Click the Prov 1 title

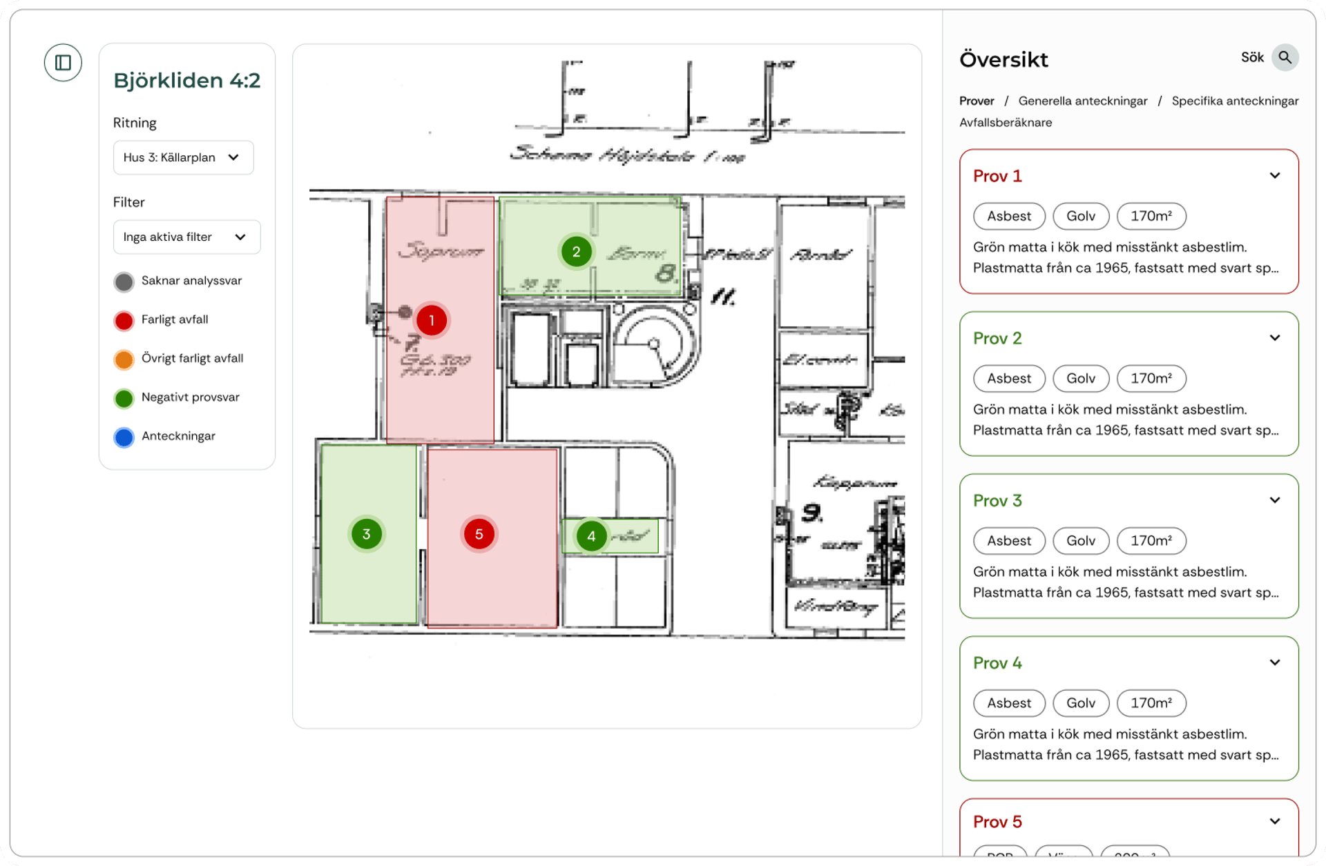coord(997,176)
